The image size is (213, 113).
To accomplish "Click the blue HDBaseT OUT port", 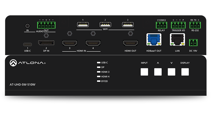I will (x=154, y=40).
